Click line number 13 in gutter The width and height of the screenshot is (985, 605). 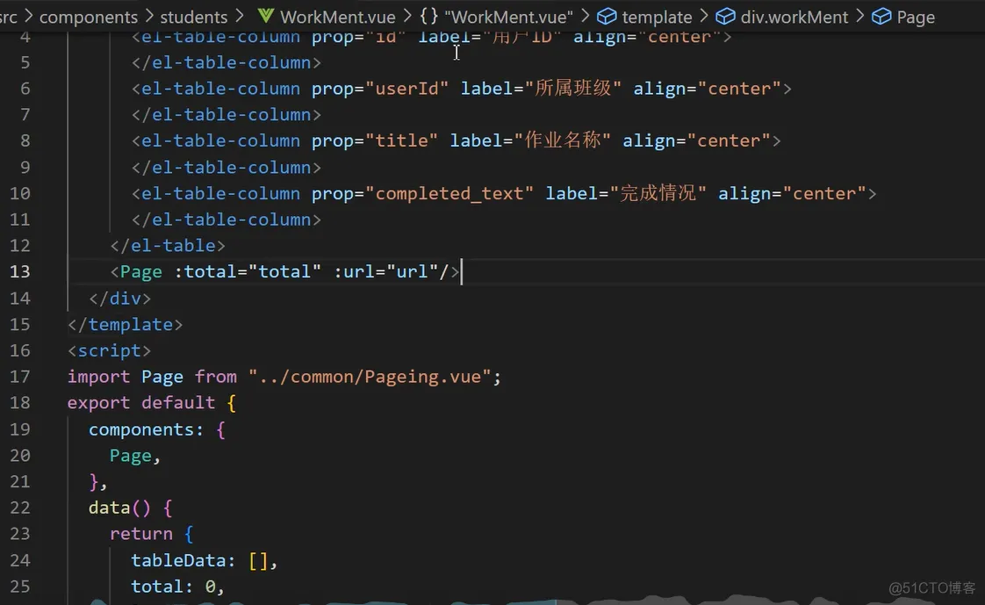click(19, 271)
